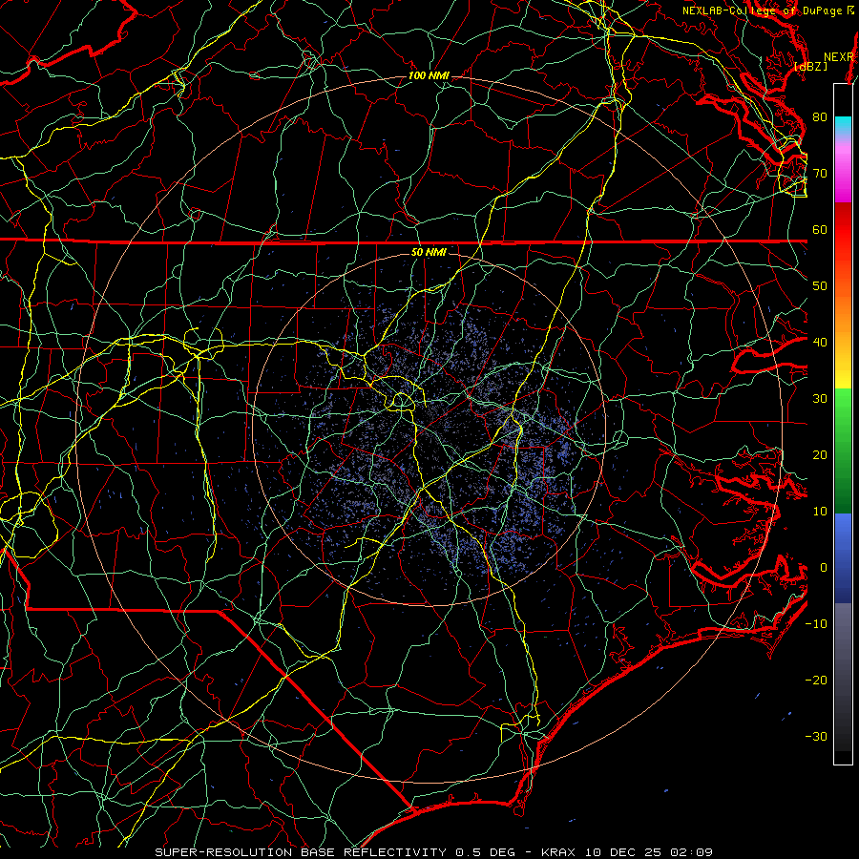This screenshot has height=859, width=859.
Task: Click the 50 NMI range ring label
Action: [429, 252]
